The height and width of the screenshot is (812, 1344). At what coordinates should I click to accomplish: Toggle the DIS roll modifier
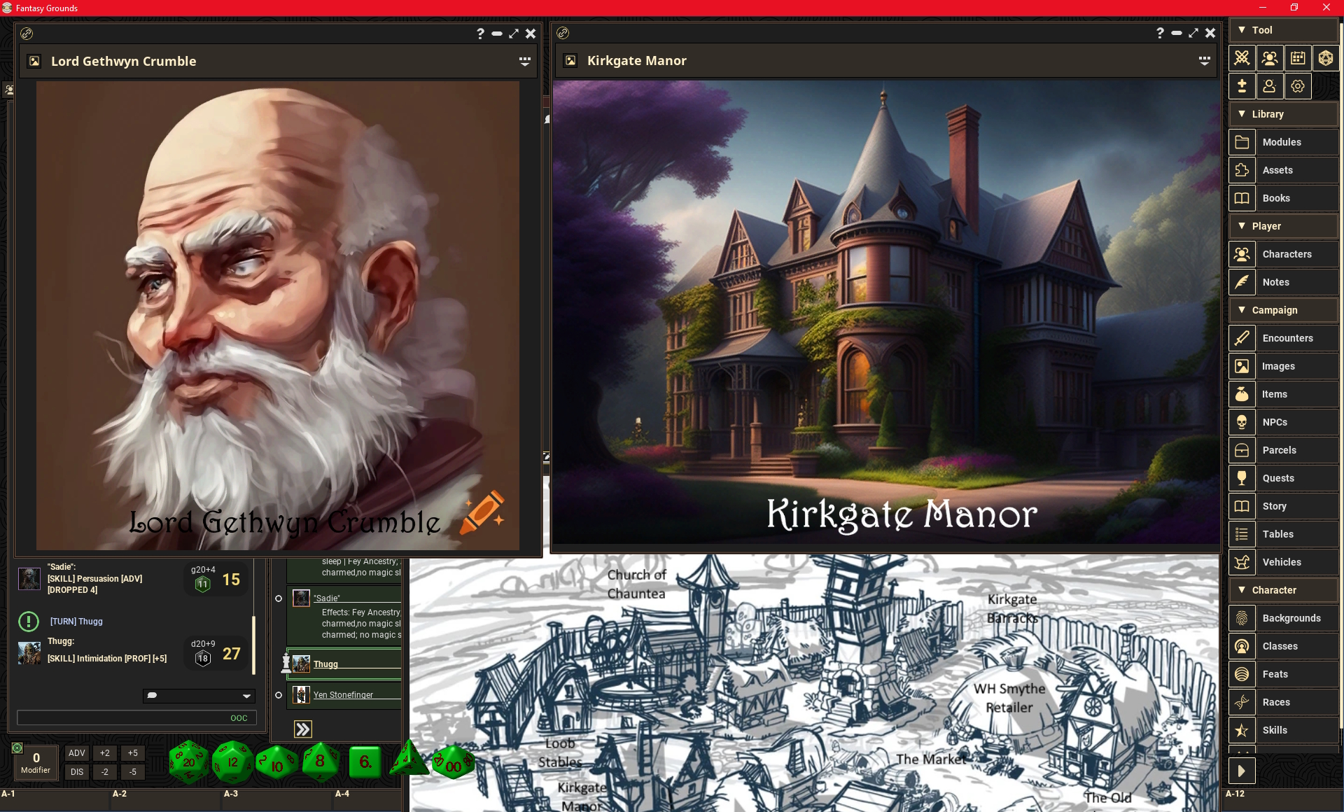pyautogui.click(x=77, y=772)
